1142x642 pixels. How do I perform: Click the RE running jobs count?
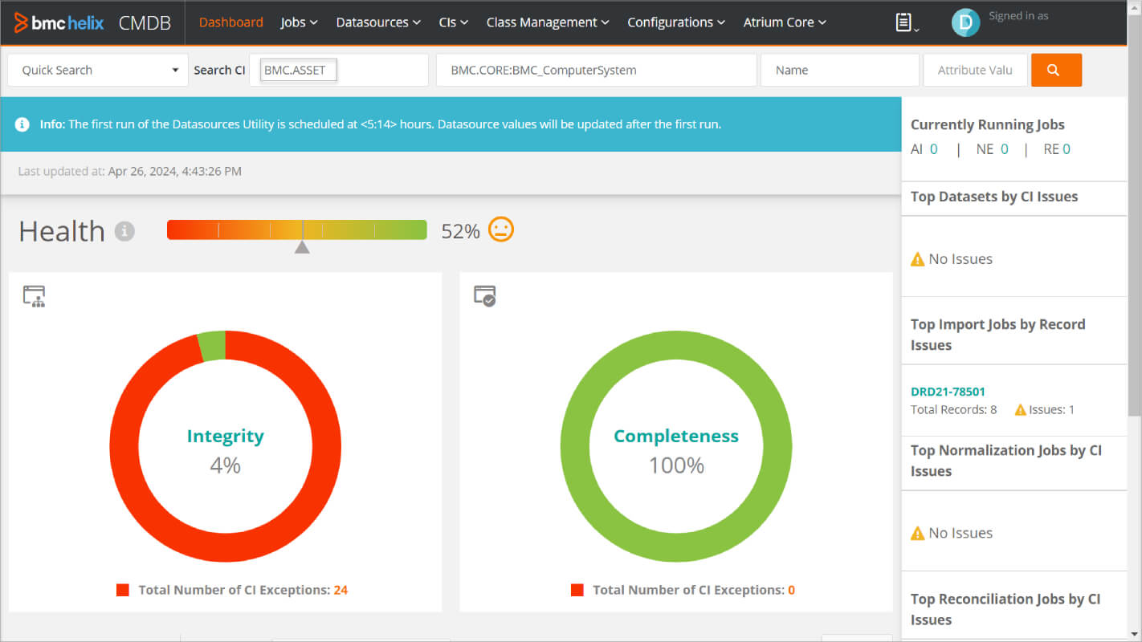coord(1067,149)
